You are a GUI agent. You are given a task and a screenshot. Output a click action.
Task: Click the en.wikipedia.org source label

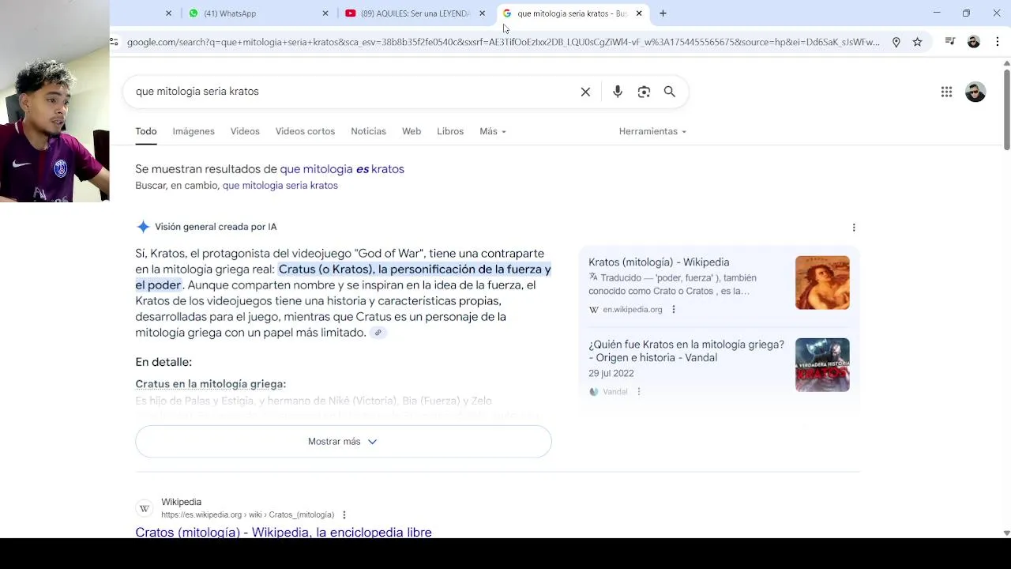tap(633, 310)
